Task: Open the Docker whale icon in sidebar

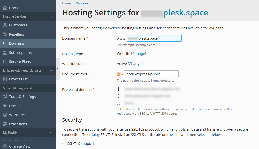Action: [x=5, y=106]
